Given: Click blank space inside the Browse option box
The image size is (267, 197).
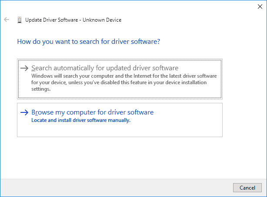Looking at the screenshot, I should pyautogui.click(x=183, y=128).
